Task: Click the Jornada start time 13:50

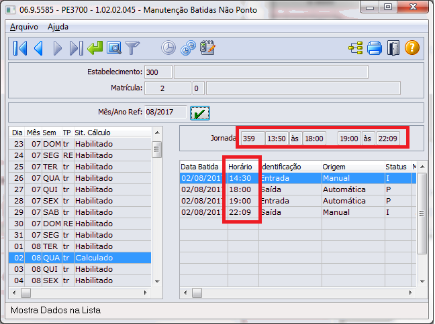Action: (x=277, y=138)
